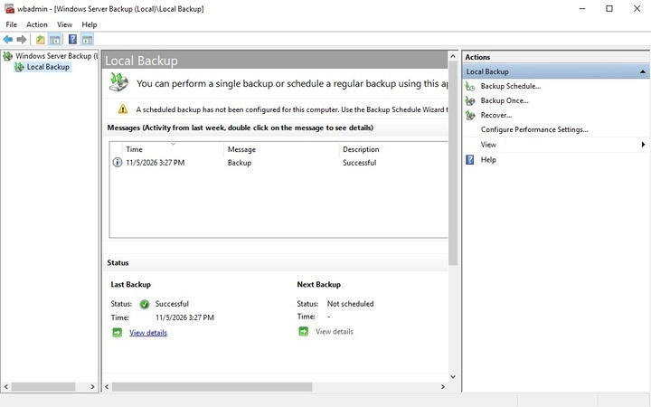Open Backup Schedule wizard

click(x=511, y=87)
